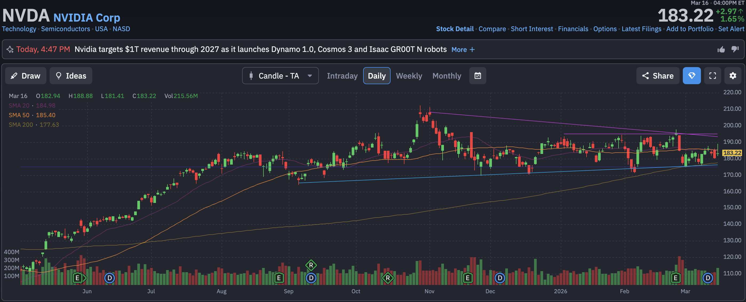Open the calendar date range icon
The width and height of the screenshot is (746, 302).
point(477,76)
